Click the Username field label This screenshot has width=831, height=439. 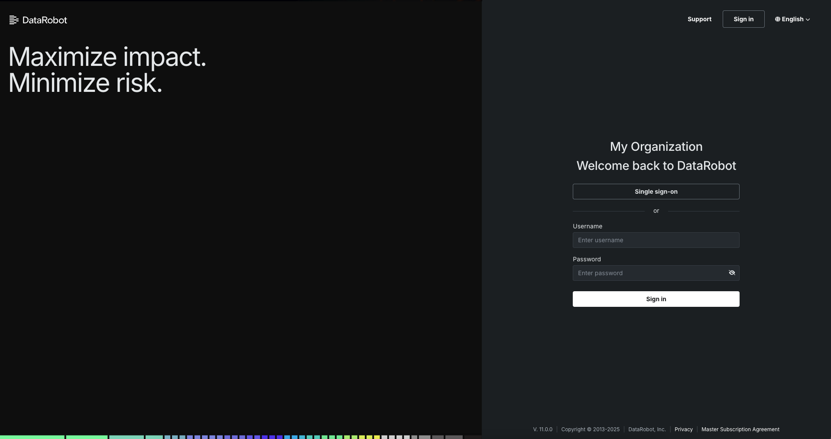[588, 226]
